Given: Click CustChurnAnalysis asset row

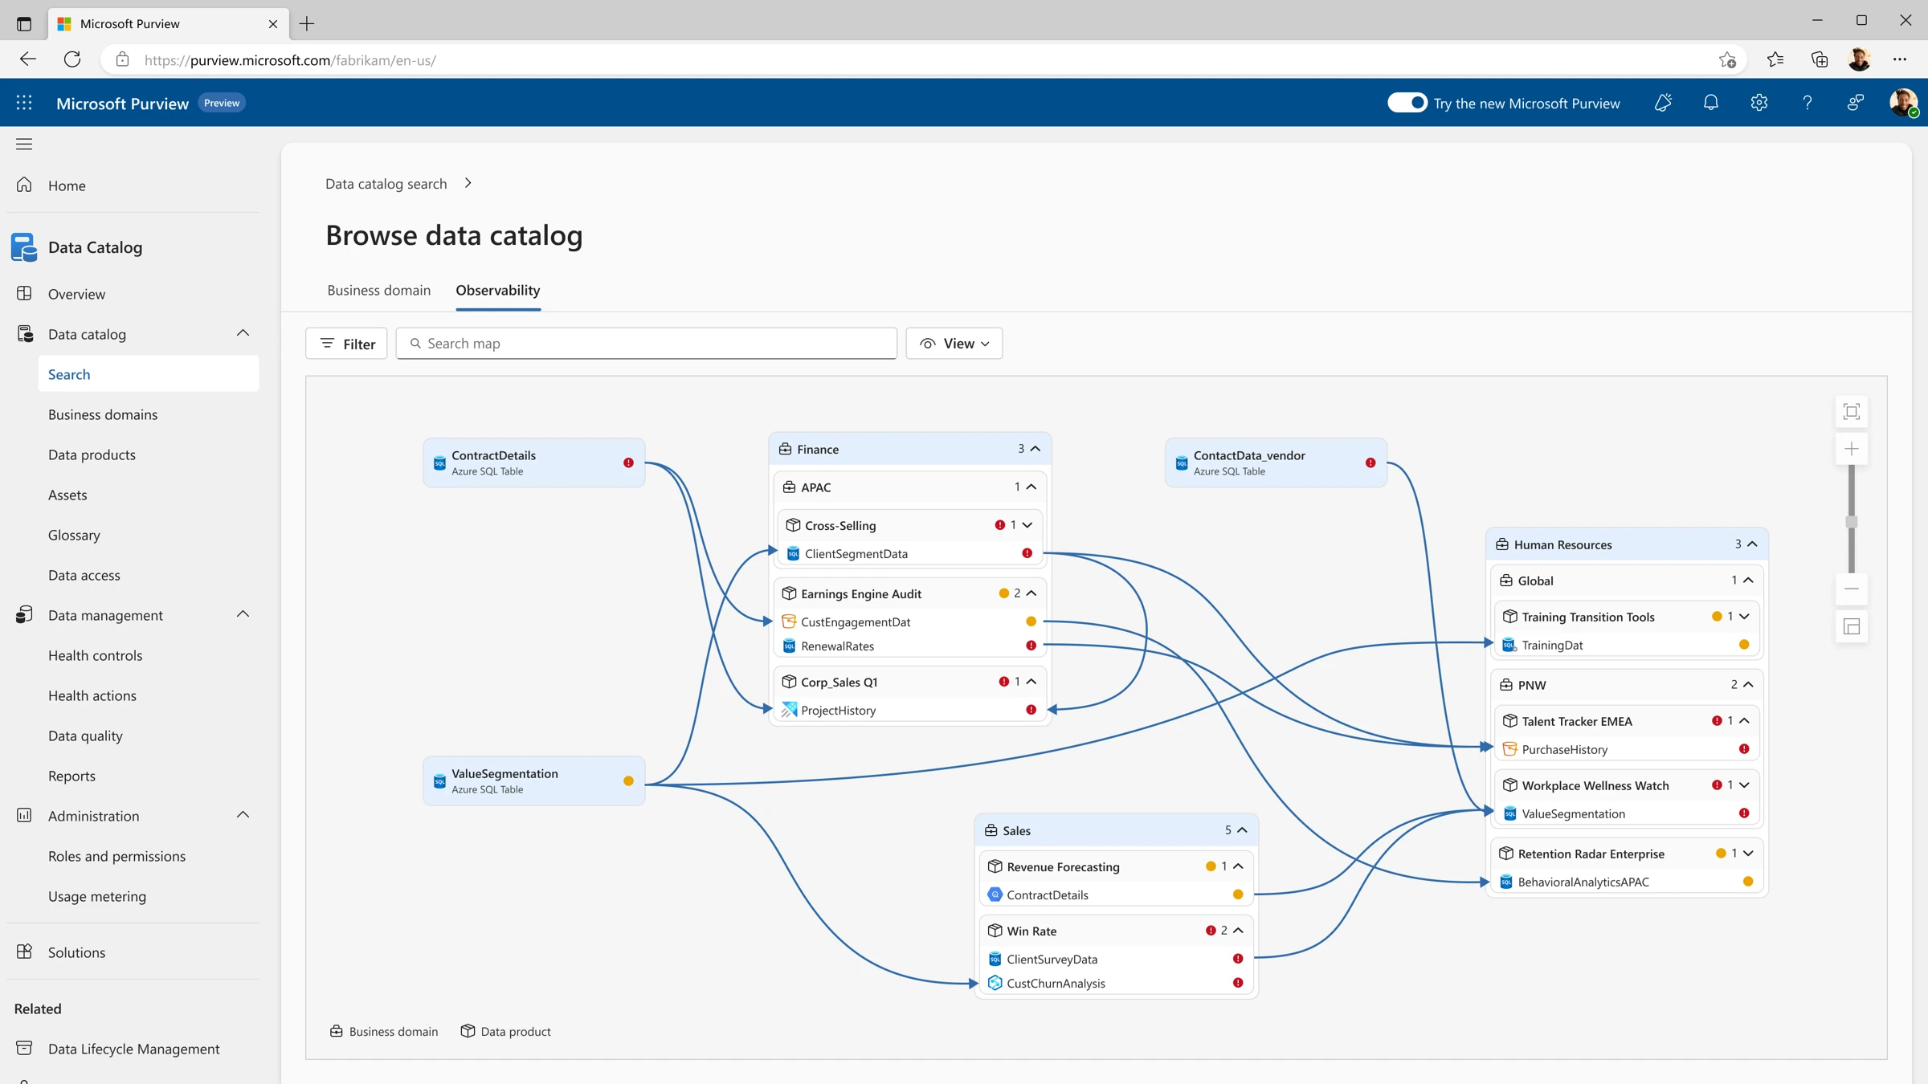Looking at the screenshot, I should click(1117, 983).
